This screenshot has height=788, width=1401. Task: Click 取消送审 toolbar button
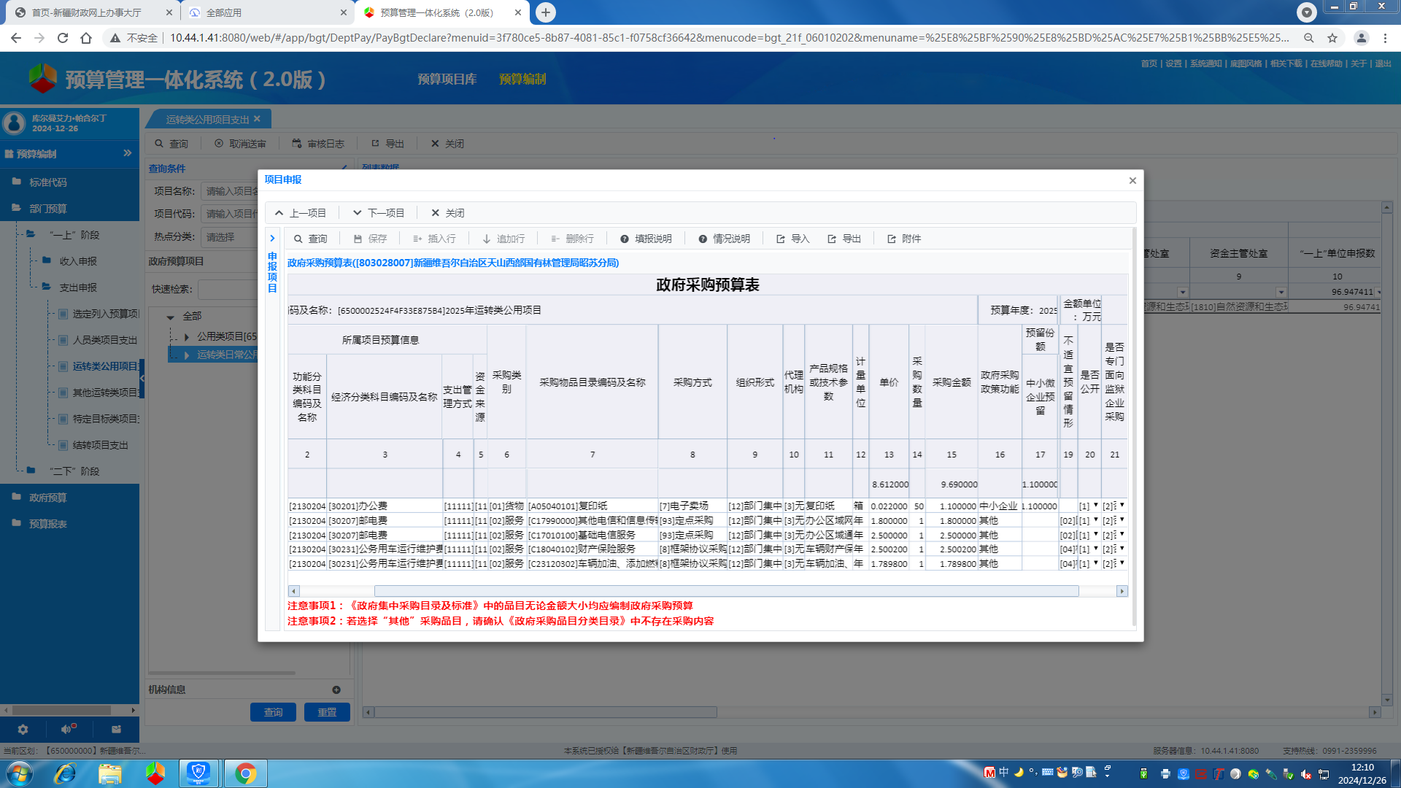[240, 144]
